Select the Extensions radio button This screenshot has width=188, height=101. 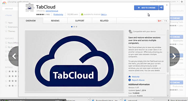tap(6, 27)
